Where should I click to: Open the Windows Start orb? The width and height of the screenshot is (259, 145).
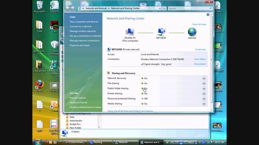pyautogui.click(x=38, y=142)
